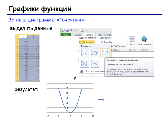Click the Выигрыш / проигрыш sparkline button
The image size is (168, 126).
(x=119, y=46)
